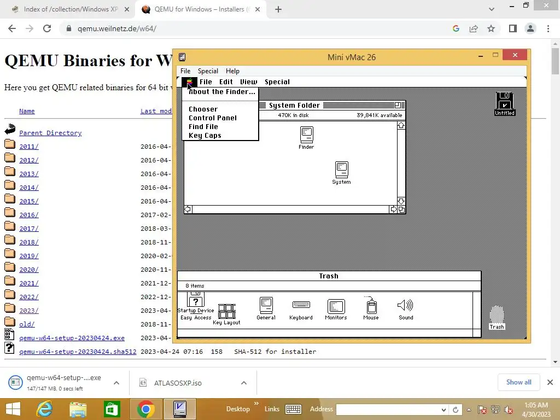The width and height of the screenshot is (560, 420).
Task: Open the Chrome tab search chevron
Action: pyautogui.click(x=492, y=9)
